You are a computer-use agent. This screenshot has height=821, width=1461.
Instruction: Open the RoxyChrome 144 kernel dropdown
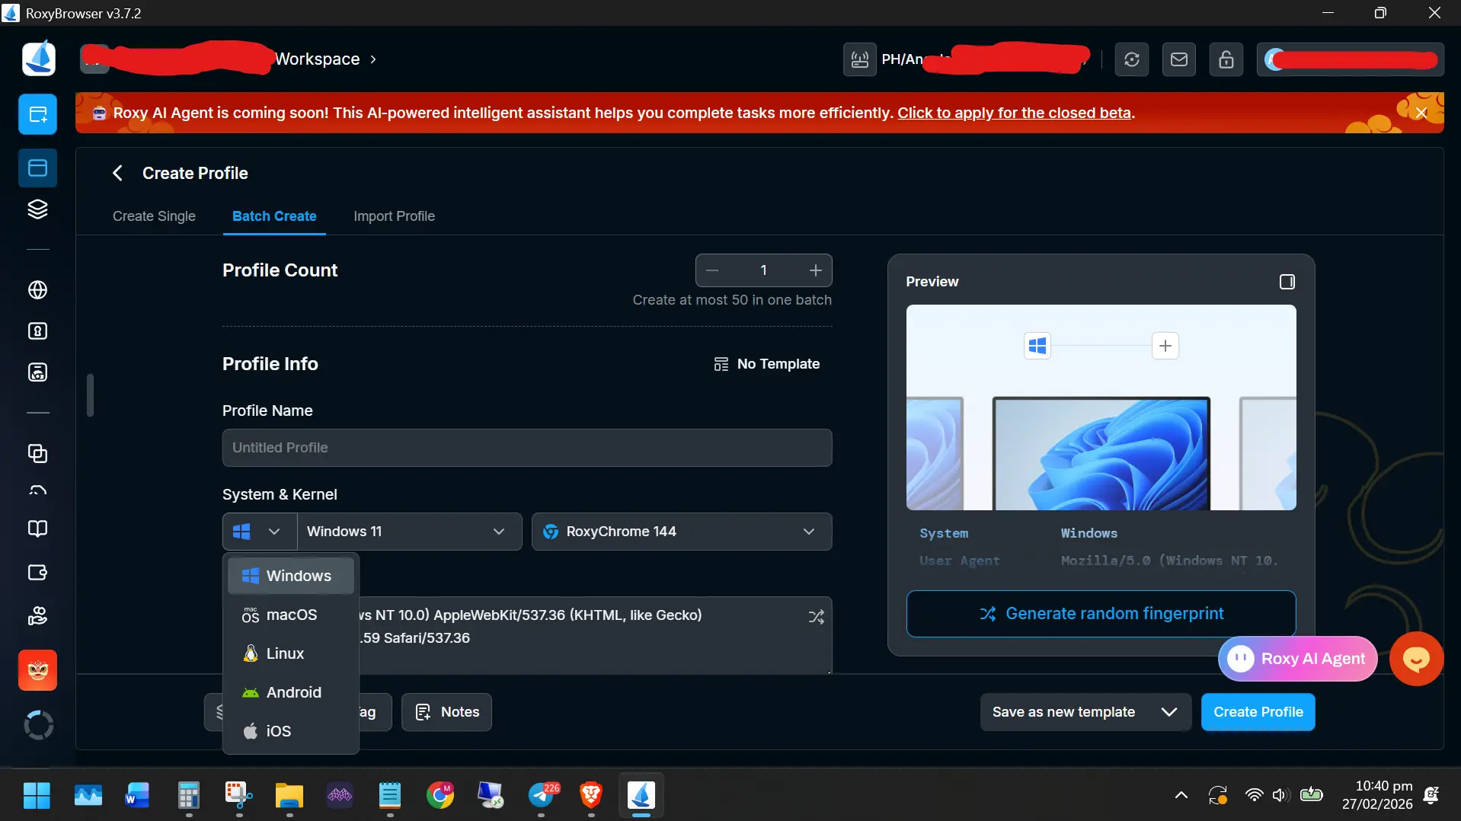click(682, 532)
